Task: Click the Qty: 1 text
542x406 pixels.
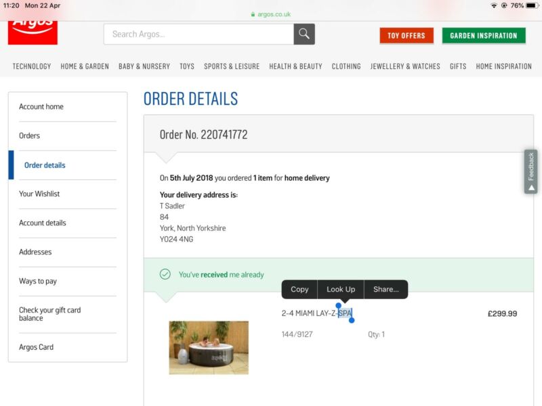Action: 376,334
